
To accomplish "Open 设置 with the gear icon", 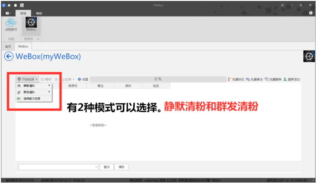I will [x=83, y=79].
